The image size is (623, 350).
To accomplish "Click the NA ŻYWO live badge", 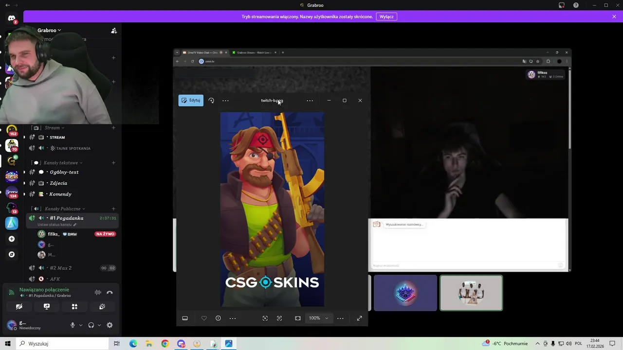I will click(x=105, y=234).
